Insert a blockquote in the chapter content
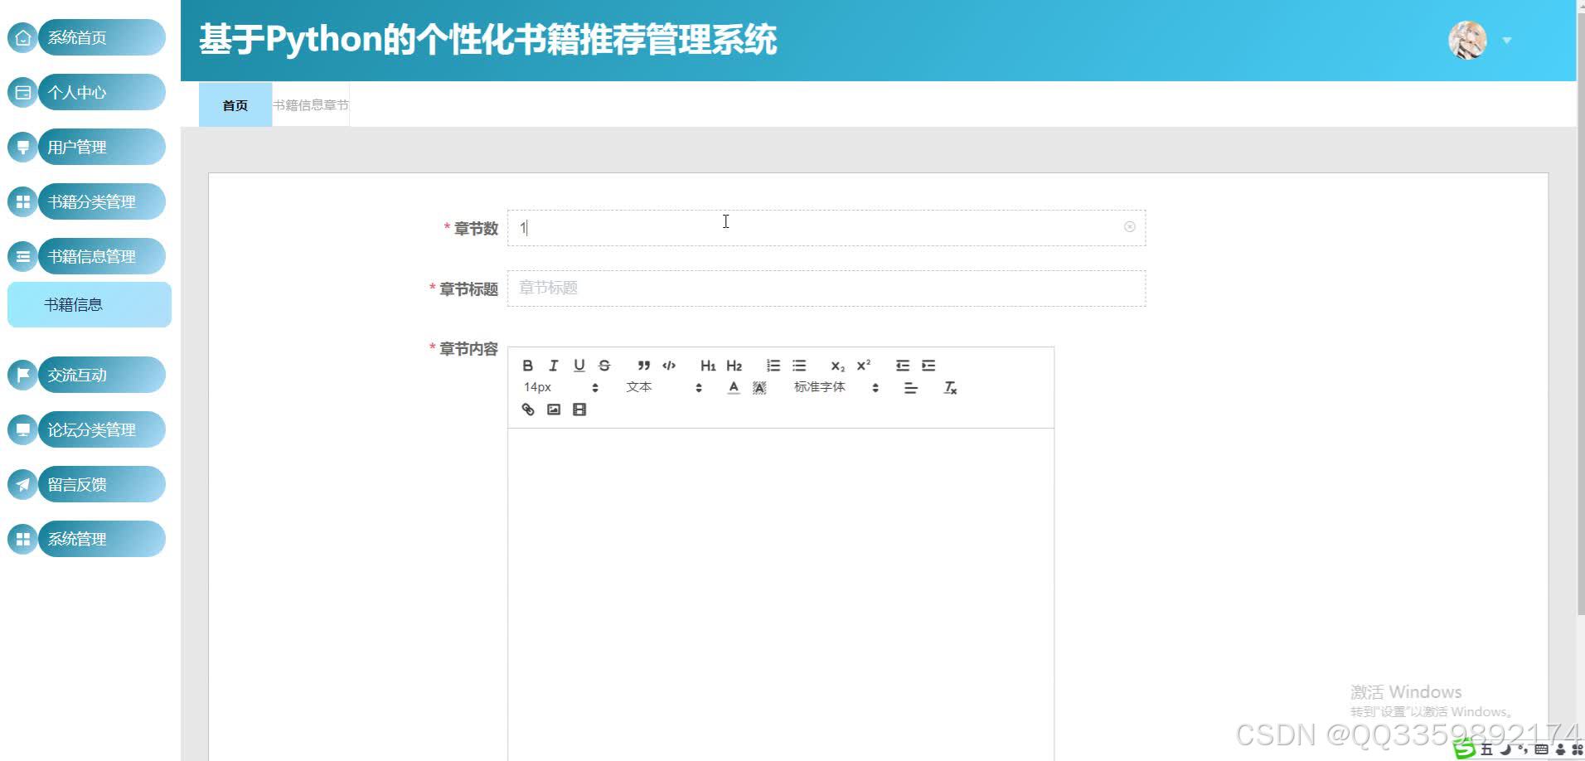The height and width of the screenshot is (761, 1585). 643,365
